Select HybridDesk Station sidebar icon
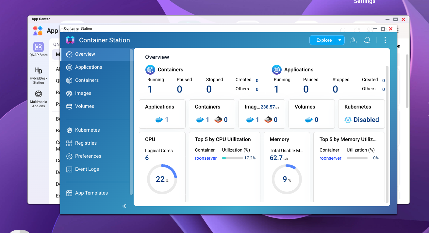429x233 pixels. click(x=39, y=76)
